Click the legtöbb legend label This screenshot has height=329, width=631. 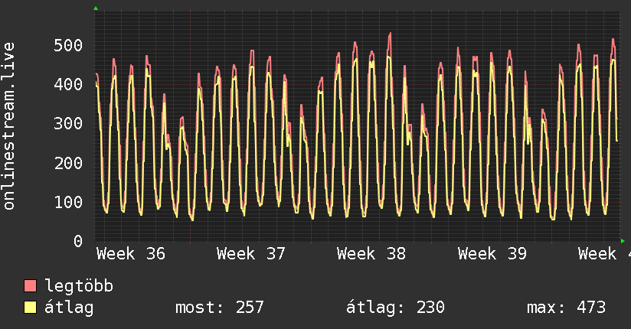click(x=79, y=286)
